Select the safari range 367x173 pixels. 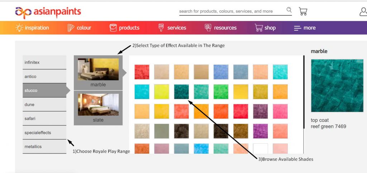pyautogui.click(x=44, y=118)
